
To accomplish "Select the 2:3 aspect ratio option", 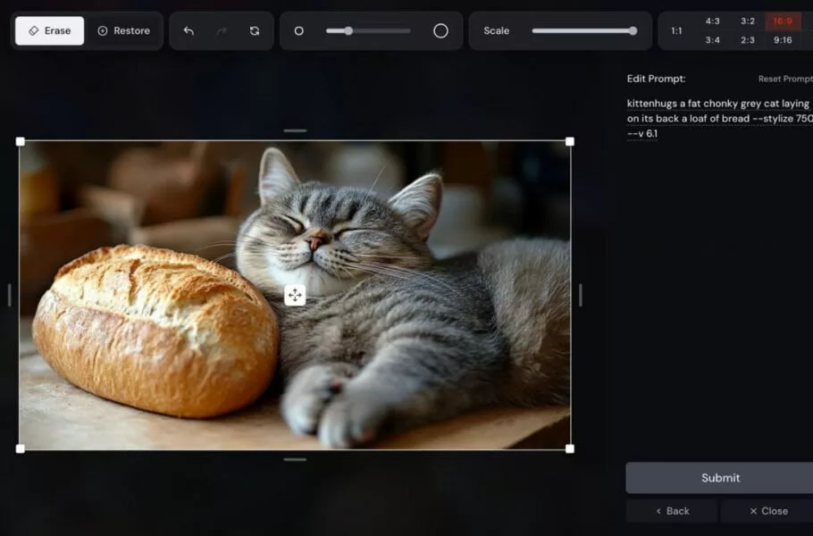I will pos(748,40).
